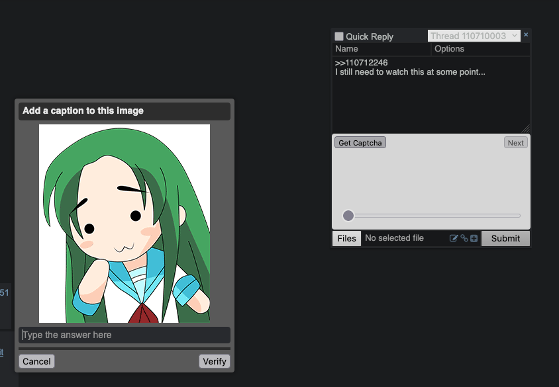
Task: Click the No selected file text
Action: coord(394,238)
